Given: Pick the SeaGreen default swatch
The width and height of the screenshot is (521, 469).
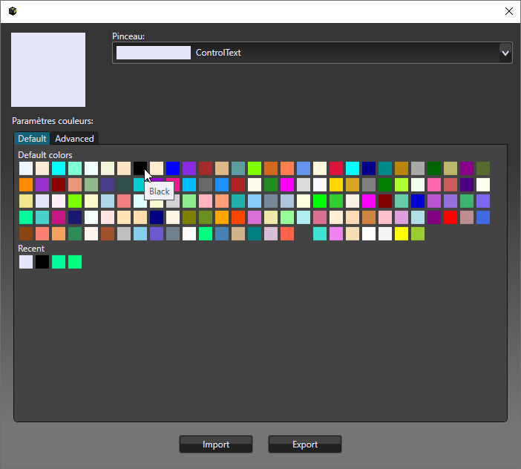Looking at the screenshot, I should pos(75,234).
